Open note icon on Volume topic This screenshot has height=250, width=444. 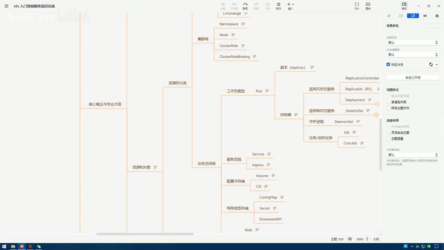coord(273,176)
